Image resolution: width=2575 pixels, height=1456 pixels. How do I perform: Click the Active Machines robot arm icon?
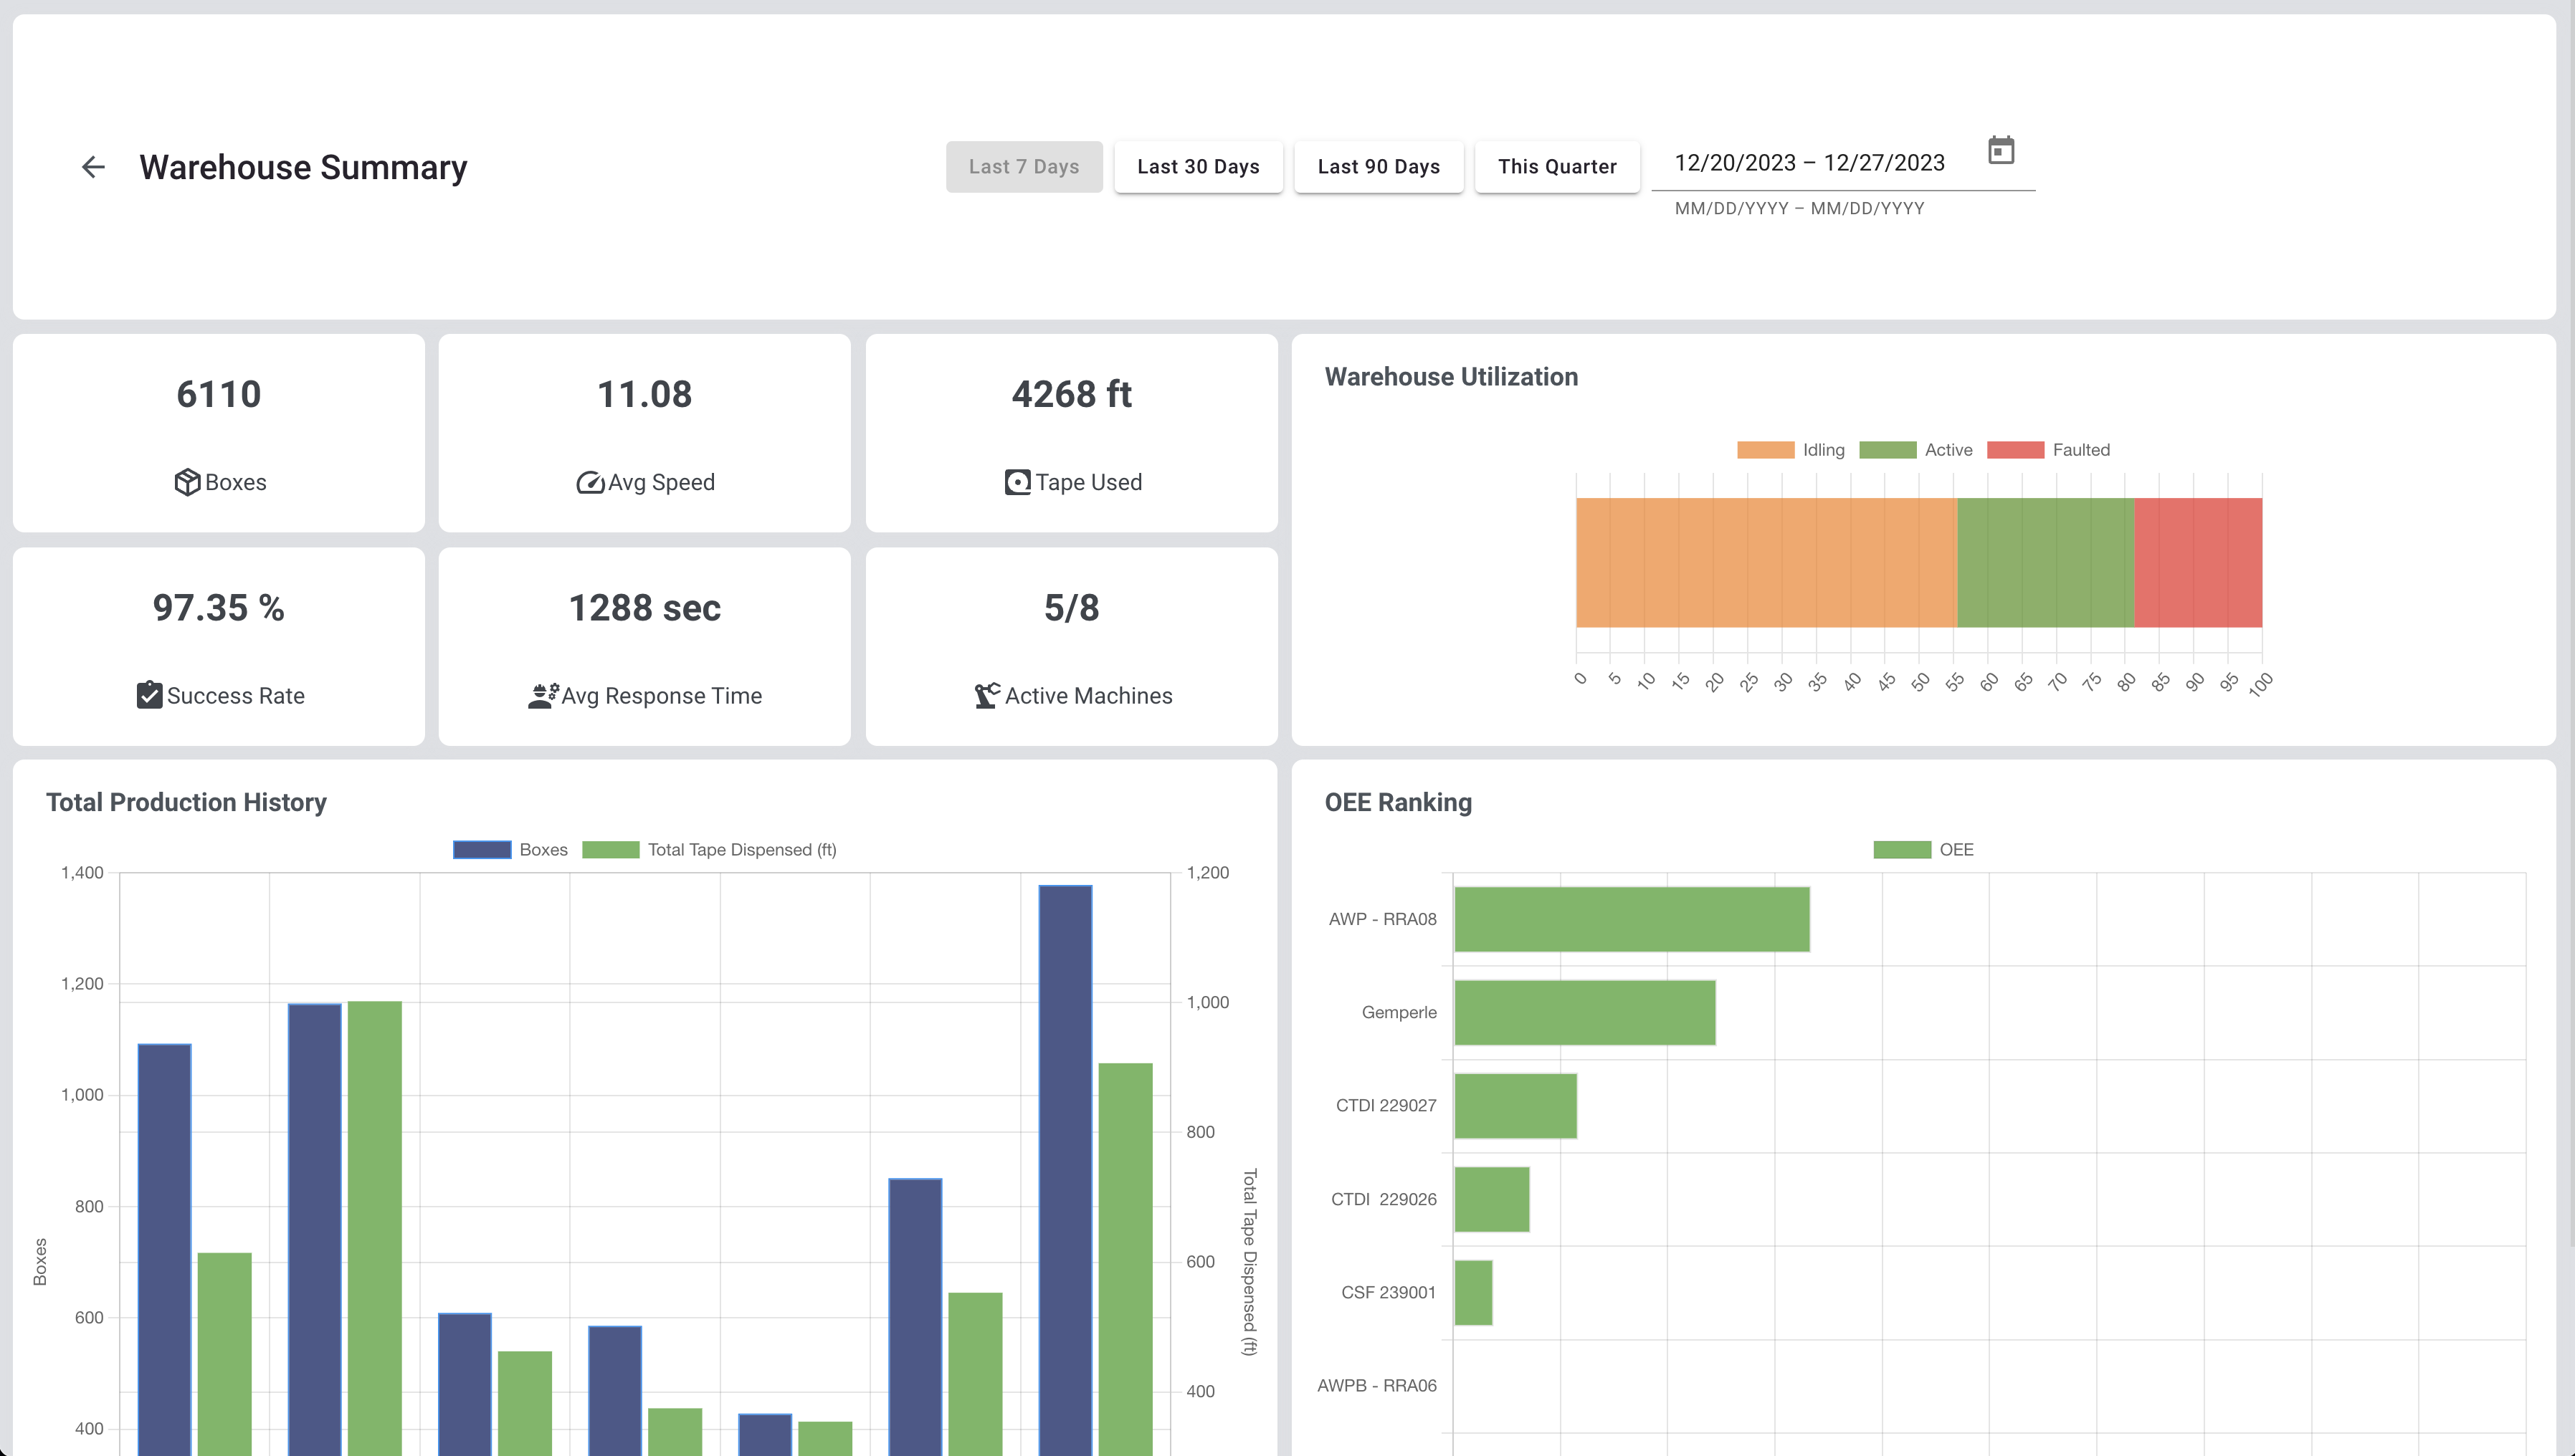pyautogui.click(x=986, y=695)
